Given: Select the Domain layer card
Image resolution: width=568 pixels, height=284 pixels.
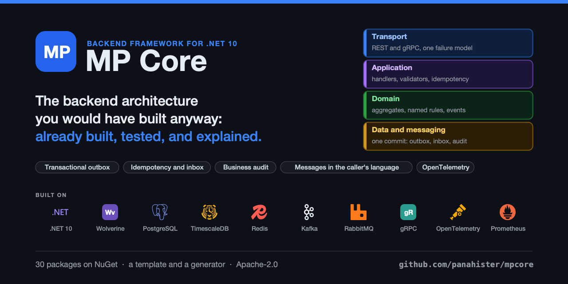Looking at the screenshot, I should pyautogui.click(x=448, y=105).
